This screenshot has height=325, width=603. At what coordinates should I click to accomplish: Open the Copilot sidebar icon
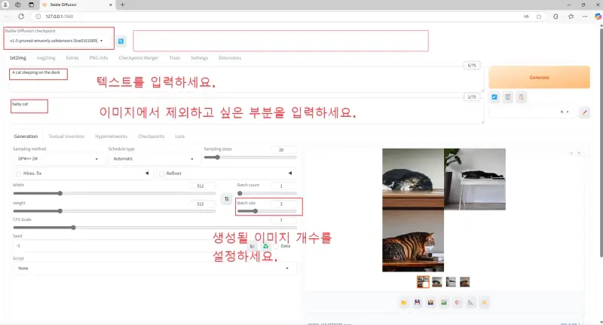[x=598, y=17]
